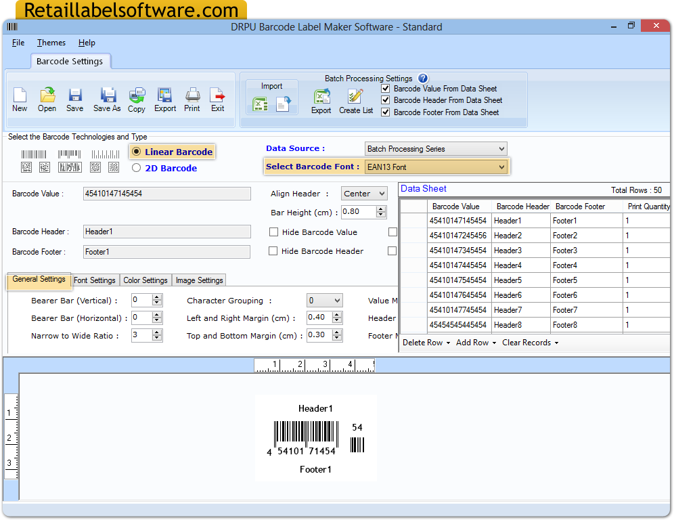Select the PDF417 style barcode sample icon
674x520 pixels.
(70, 167)
